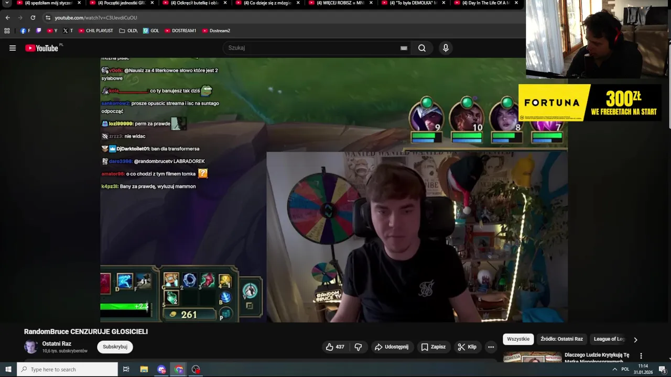Switch to tab 'WIĘCEJ ROBISZ'
This screenshot has width=671, height=377.
(x=340, y=3)
